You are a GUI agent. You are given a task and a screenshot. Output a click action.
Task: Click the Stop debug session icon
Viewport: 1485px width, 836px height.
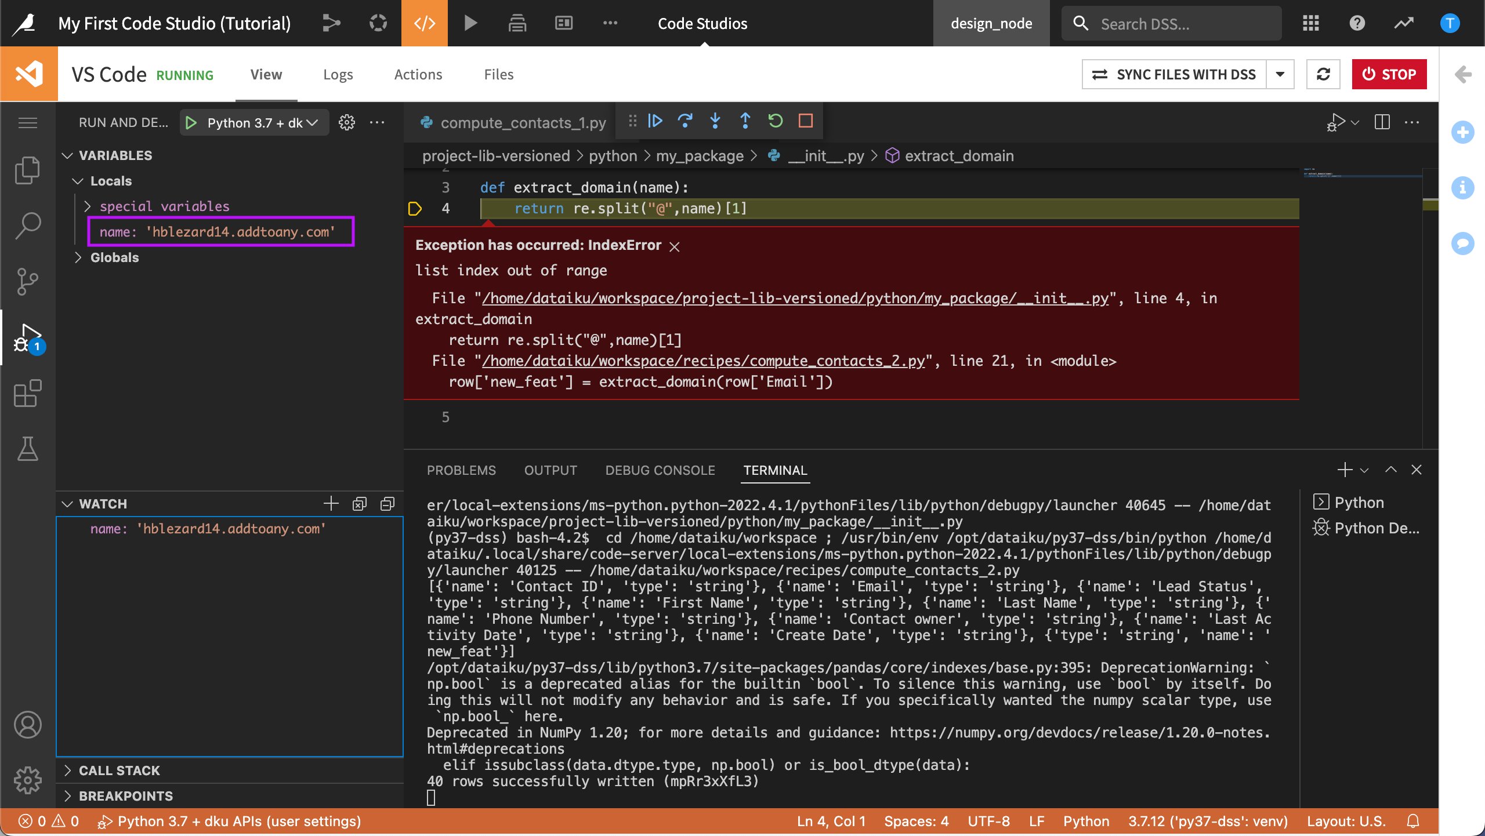(806, 121)
